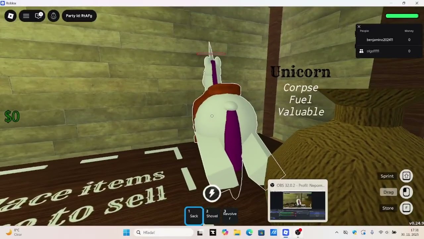
Task: Close the People leaderboard panel
Action: (x=359, y=27)
